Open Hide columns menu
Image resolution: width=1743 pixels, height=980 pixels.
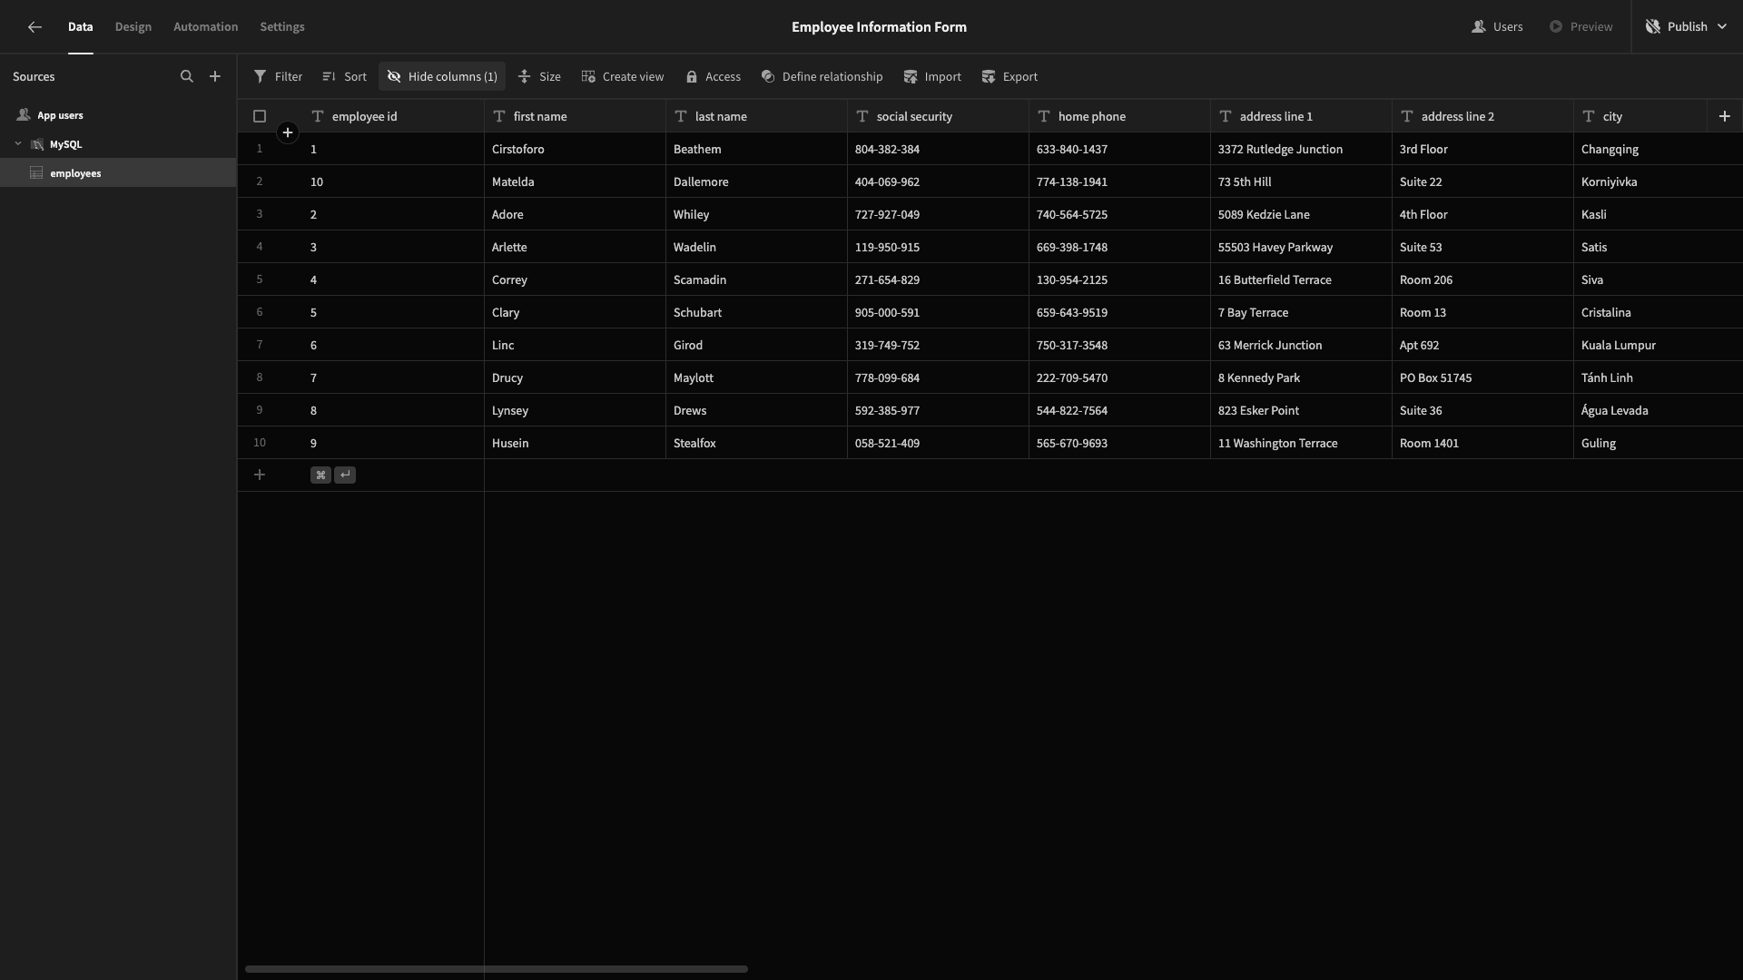pos(442,76)
